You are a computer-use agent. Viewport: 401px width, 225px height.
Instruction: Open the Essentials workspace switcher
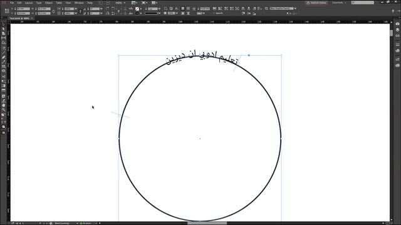pos(339,2)
